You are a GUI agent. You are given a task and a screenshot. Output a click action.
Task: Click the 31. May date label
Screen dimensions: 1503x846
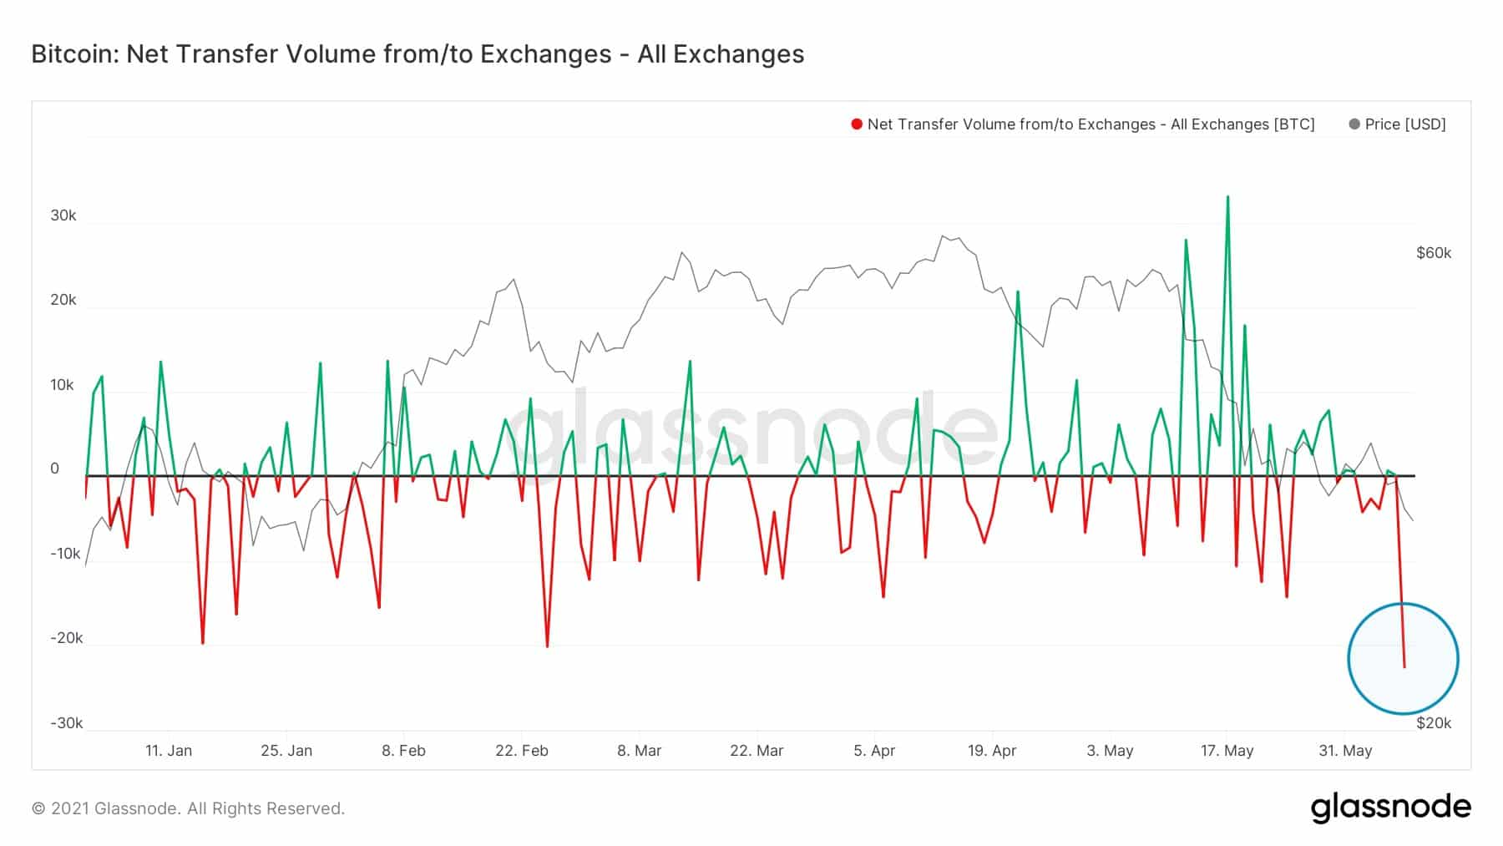[x=1345, y=751]
